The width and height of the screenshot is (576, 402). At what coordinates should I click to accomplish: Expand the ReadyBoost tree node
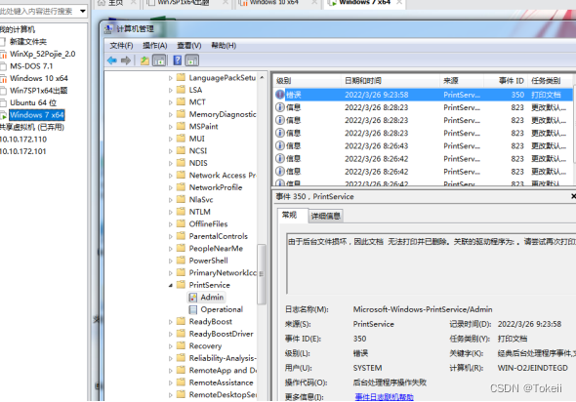171,322
